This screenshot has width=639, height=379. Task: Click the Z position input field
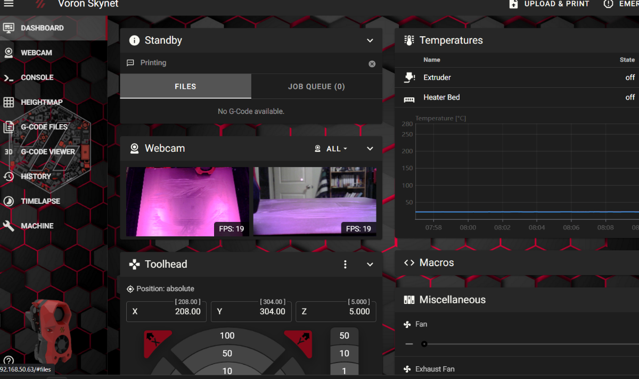tap(335, 311)
